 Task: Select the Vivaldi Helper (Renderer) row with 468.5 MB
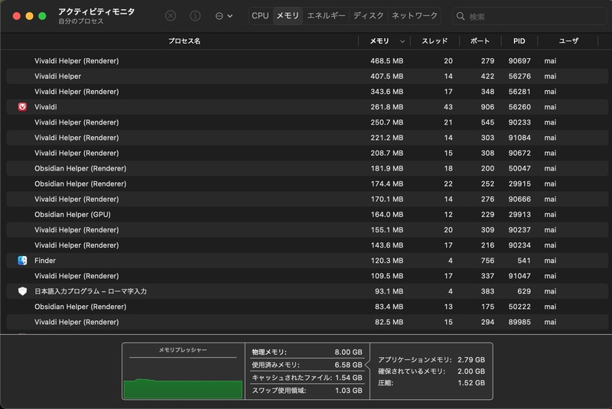tap(308, 61)
